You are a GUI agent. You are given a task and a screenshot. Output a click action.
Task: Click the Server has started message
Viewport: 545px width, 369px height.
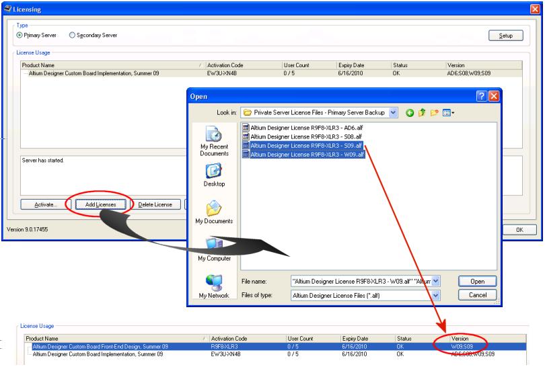43,161
